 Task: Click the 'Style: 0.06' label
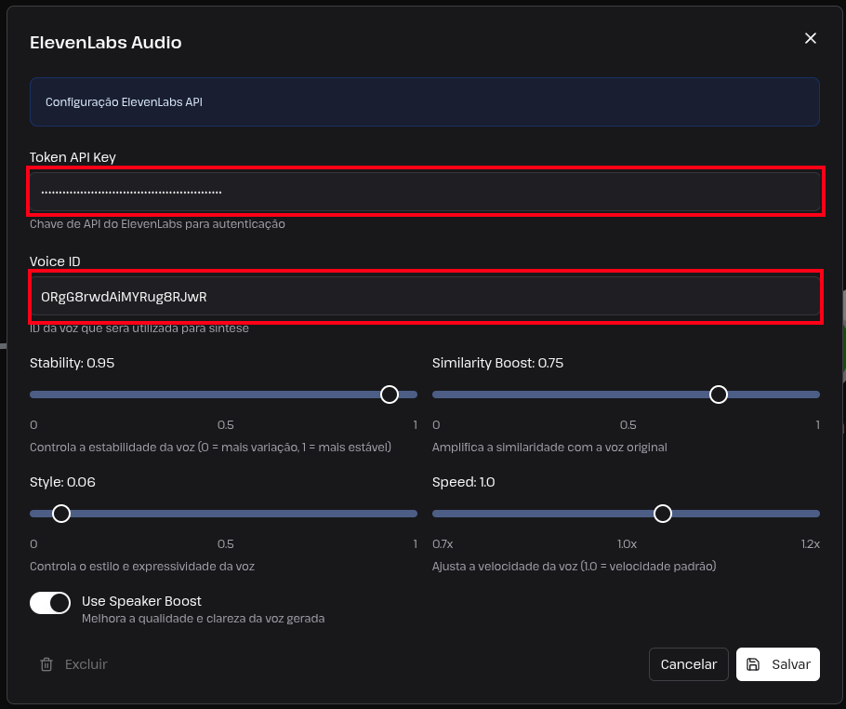[x=62, y=482]
